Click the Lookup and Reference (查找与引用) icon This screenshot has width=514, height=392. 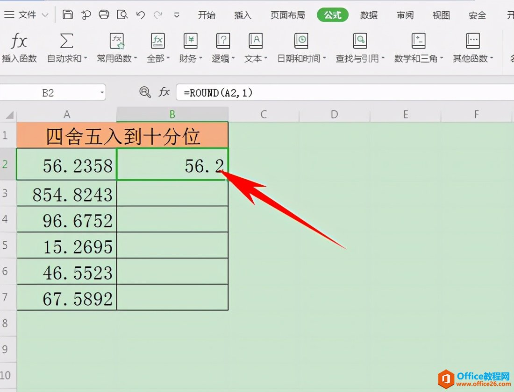point(360,42)
